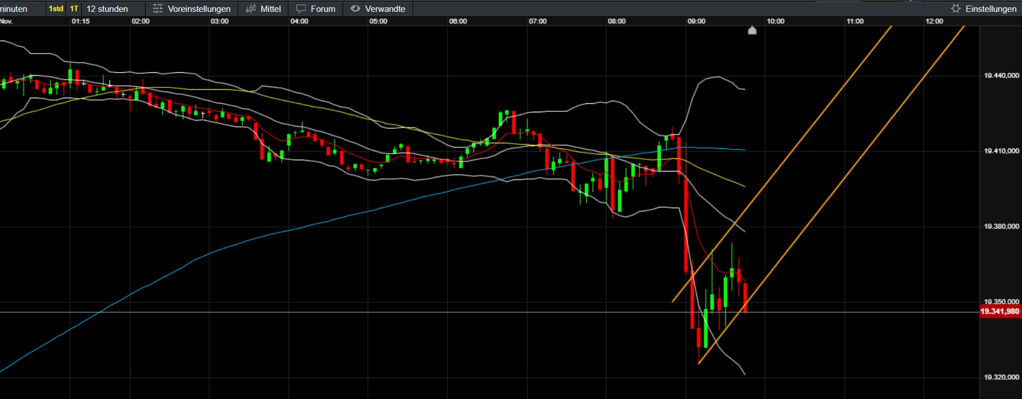
Task: Click the 03:00 time axis label
Action: (220, 21)
